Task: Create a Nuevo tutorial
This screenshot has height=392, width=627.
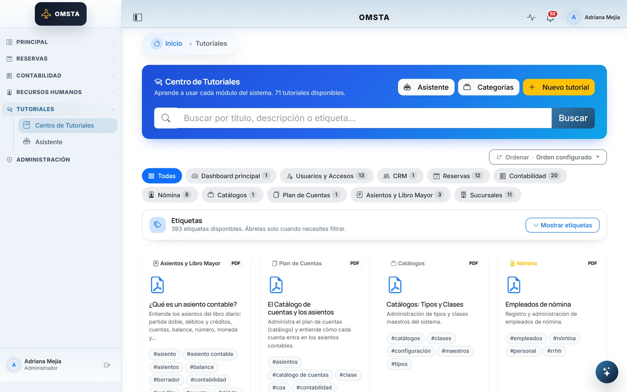Action: pyautogui.click(x=559, y=87)
